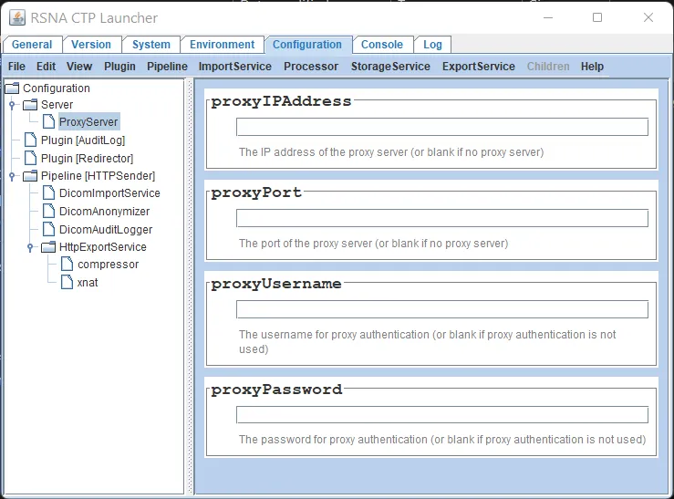674x499 pixels.
Task: Open the System tab
Action: pyautogui.click(x=150, y=45)
